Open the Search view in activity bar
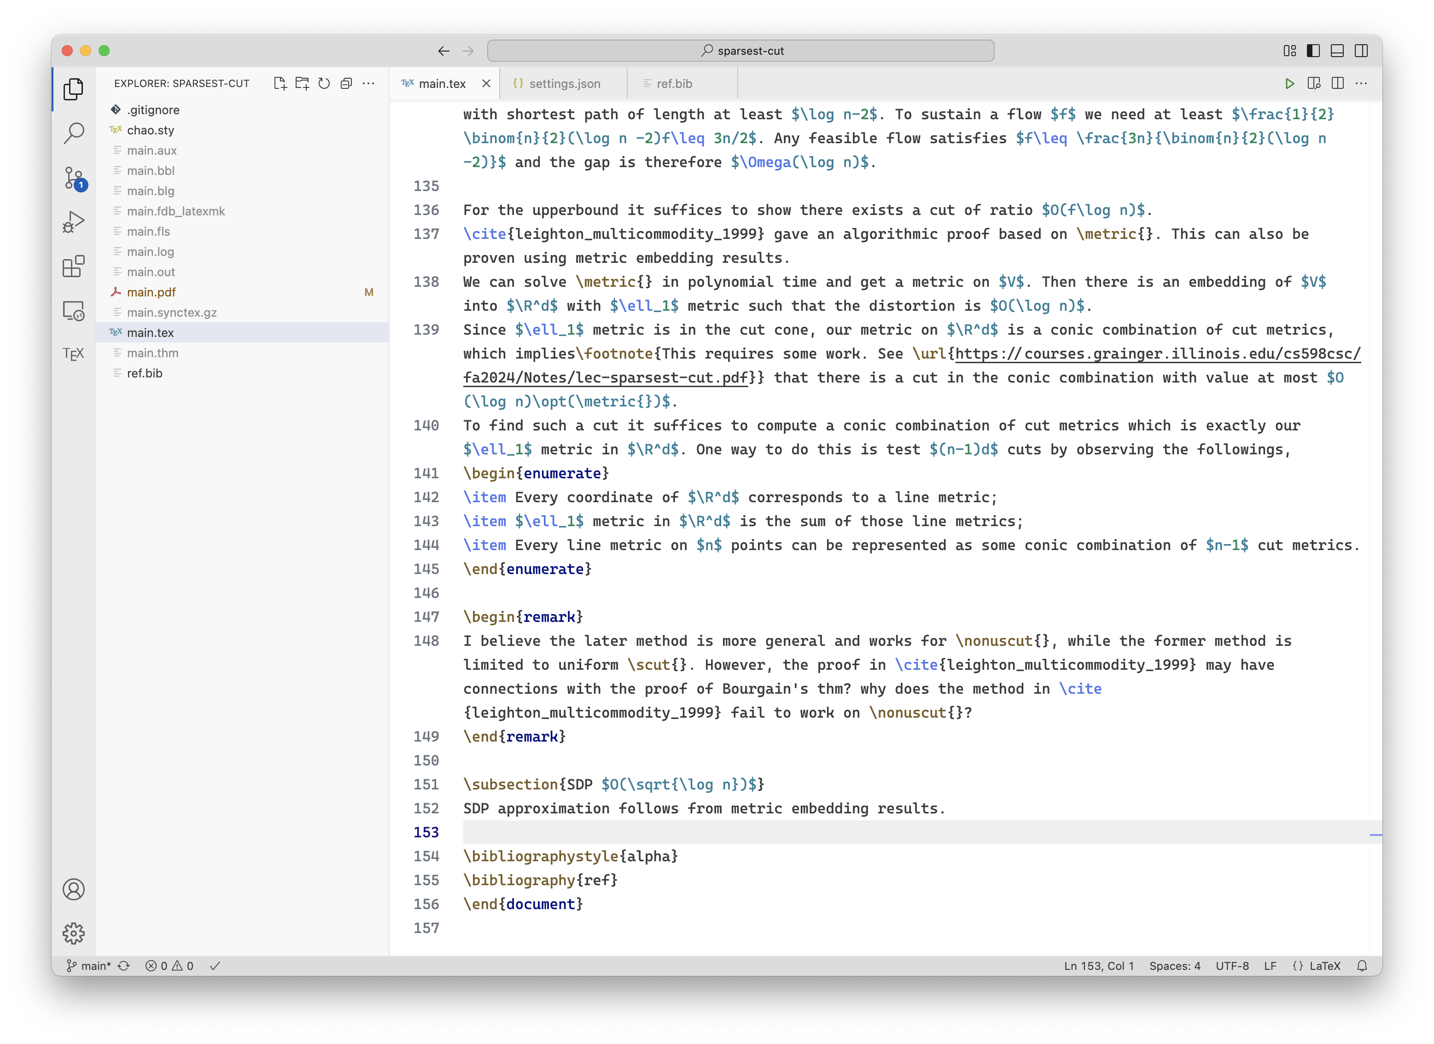This screenshot has width=1434, height=1044. (73, 133)
